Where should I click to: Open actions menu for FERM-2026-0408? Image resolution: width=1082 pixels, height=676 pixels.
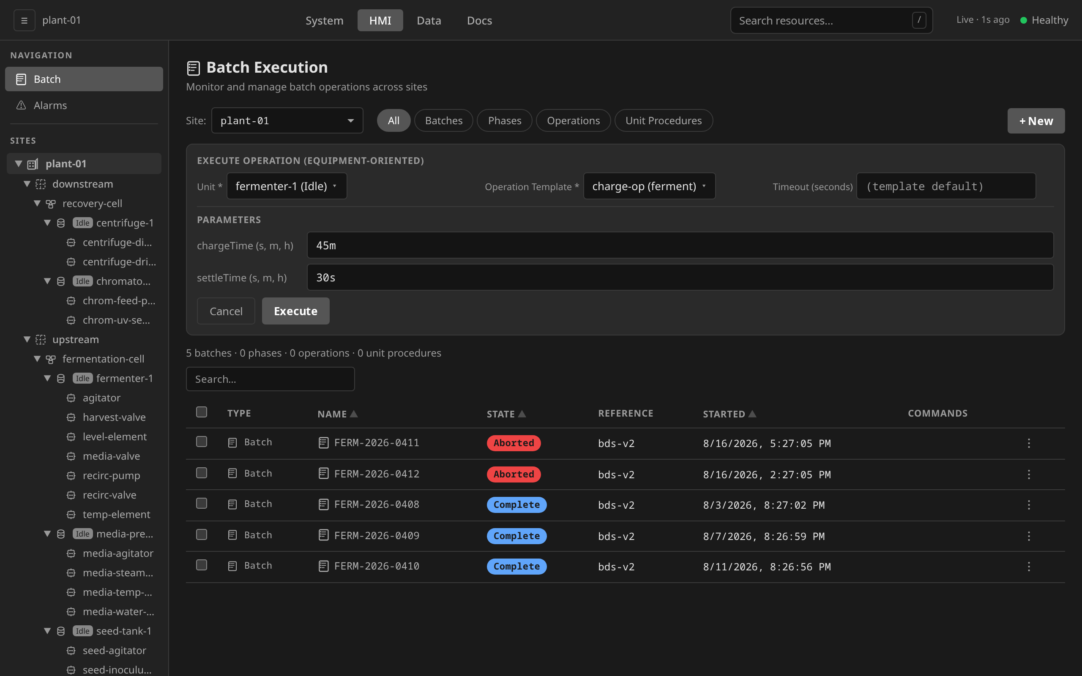pyautogui.click(x=1029, y=505)
